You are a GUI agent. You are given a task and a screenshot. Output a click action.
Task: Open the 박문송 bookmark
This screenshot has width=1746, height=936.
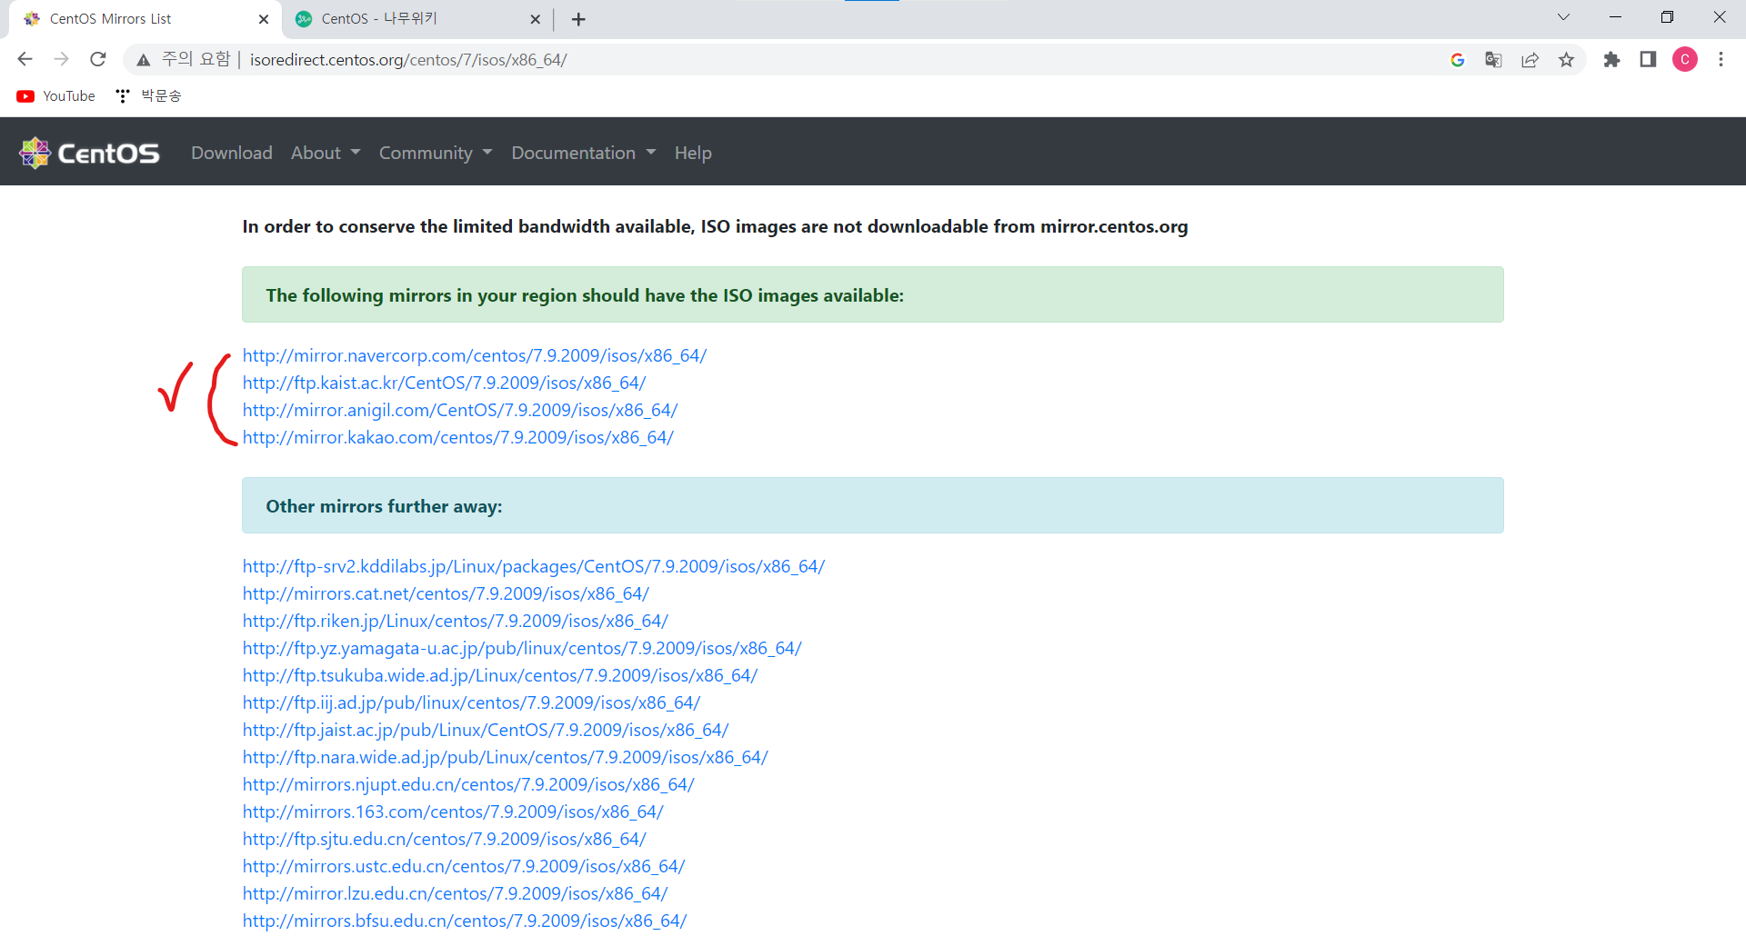(149, 96)
